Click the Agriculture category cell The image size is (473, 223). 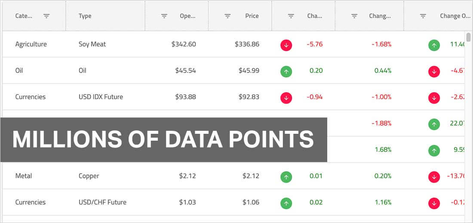(31, 44)
